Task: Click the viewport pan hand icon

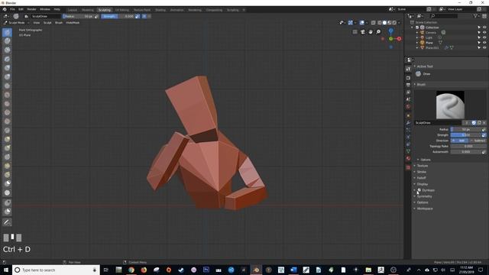Action: point(371,32)
